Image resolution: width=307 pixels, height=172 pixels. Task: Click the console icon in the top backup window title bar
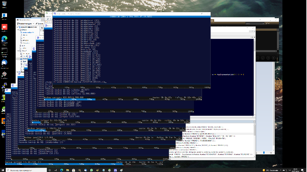[x=55, y=14]
